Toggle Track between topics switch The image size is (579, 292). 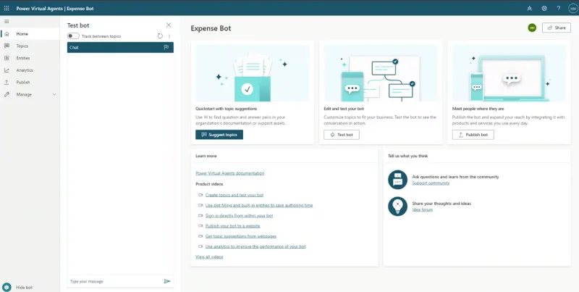click(73, 36)
